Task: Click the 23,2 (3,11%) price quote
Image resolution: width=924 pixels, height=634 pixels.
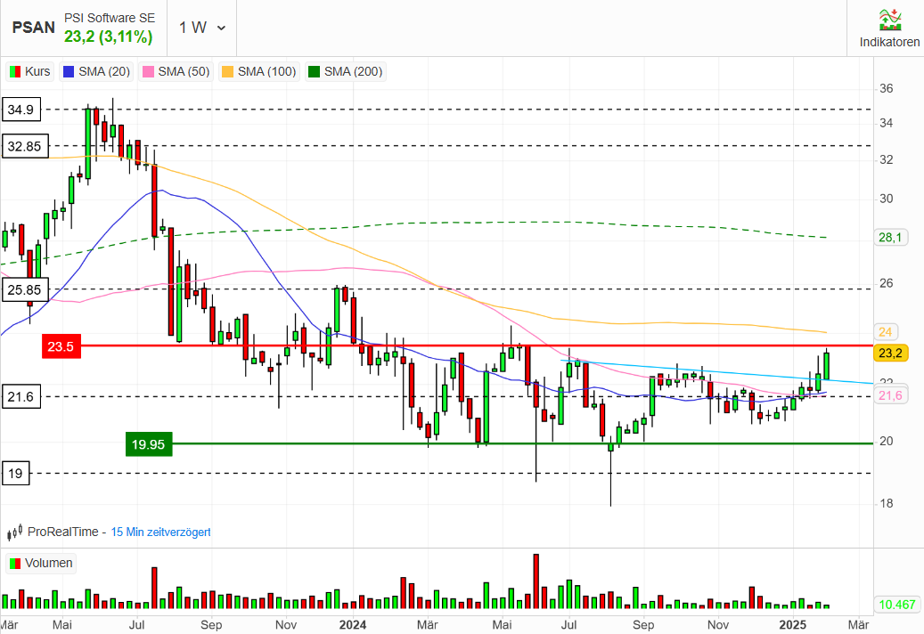Action: (x=109, y=37)
